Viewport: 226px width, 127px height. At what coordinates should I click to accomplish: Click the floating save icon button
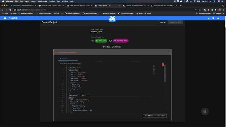tap(205, 111)
